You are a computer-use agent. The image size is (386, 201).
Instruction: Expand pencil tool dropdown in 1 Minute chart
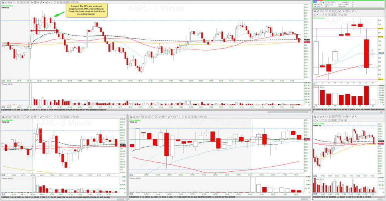pyautogui.click(x=44, y=2)
